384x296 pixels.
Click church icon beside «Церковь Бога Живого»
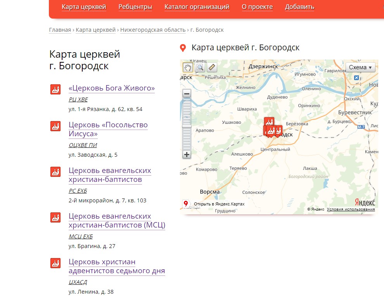[x=55, y=89]
